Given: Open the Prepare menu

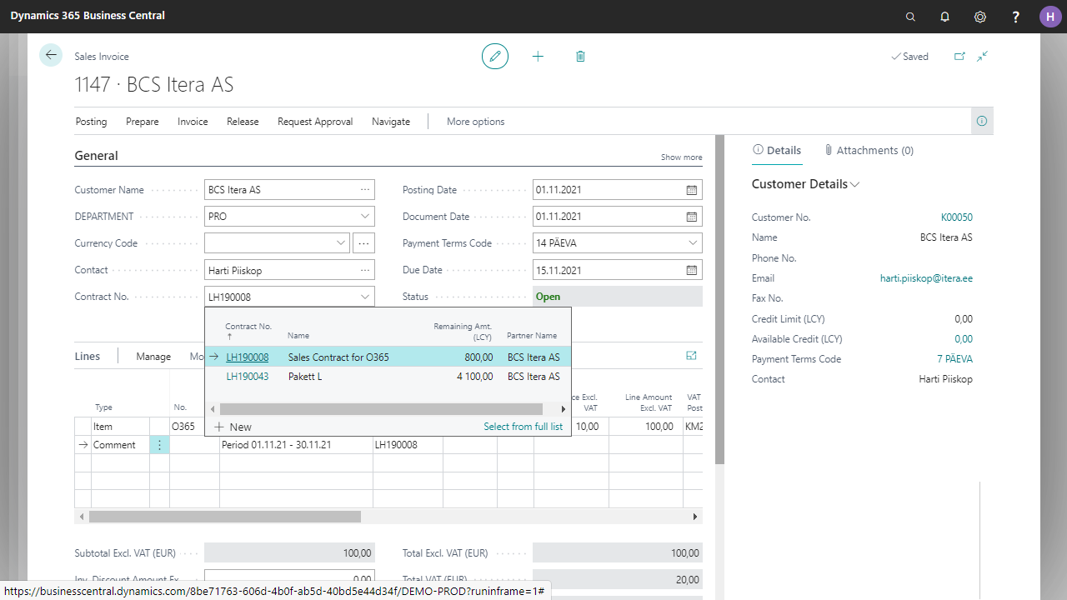Looking at the screenshot, I should [143, 122].
